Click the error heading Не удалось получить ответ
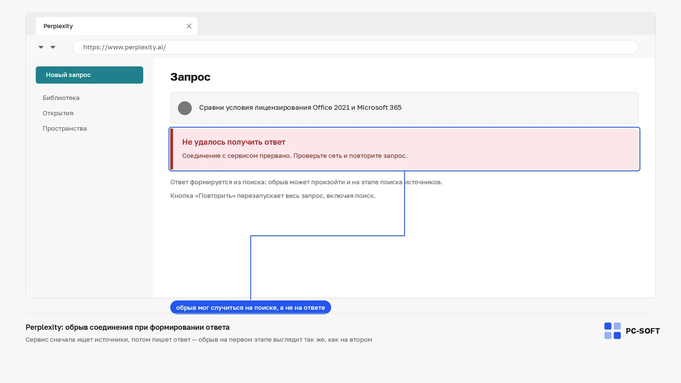Screen dimensions: 681x383 pos(234,142)
